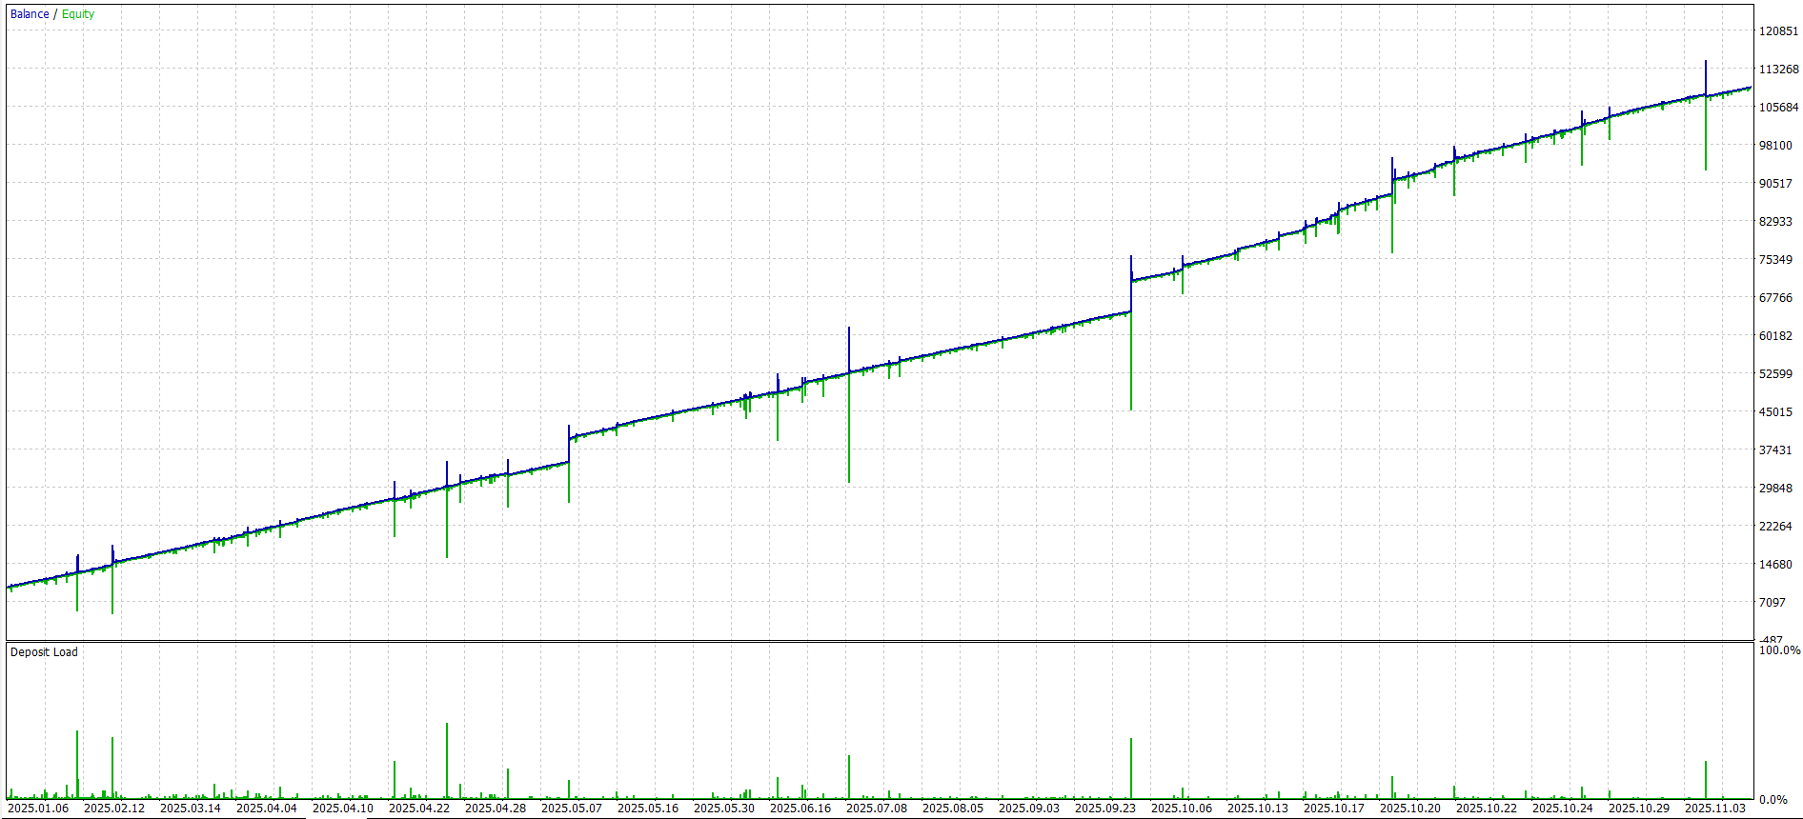
Task: Click the 2025.10.22 date label
Action: [1487, 809]
